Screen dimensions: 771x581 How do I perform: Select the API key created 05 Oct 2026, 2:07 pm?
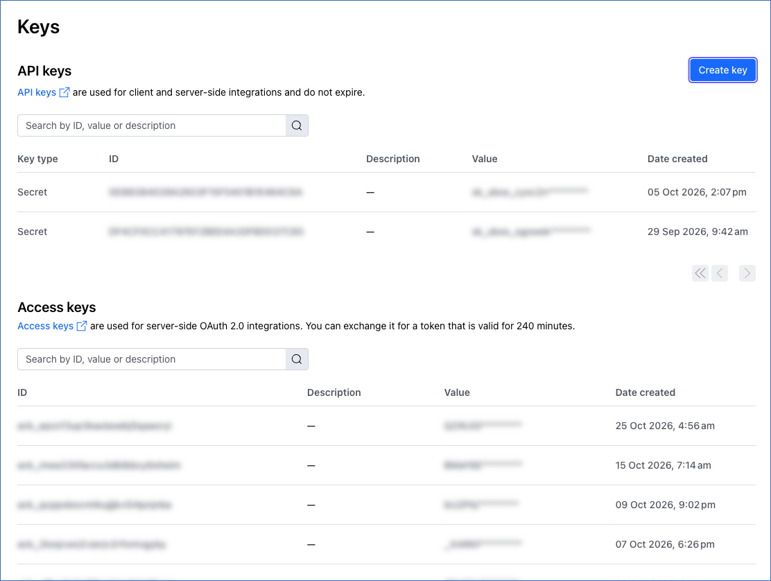point(386,192)
